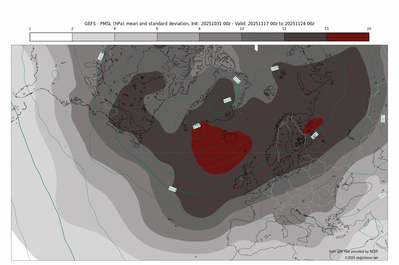Click the 'from grib files provided by NCEP' credit

354,251
